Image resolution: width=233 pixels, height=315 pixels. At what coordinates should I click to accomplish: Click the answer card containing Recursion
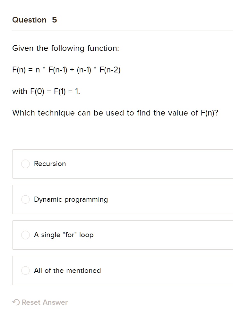(x=122, y=164)
